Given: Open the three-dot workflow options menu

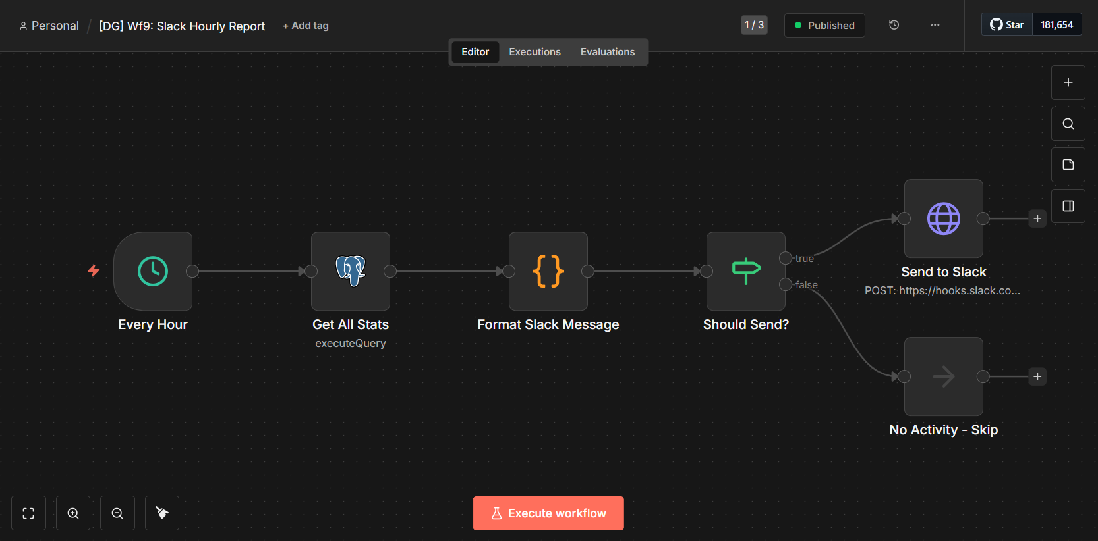Looking at the screenshot, I should pos(935,25).
